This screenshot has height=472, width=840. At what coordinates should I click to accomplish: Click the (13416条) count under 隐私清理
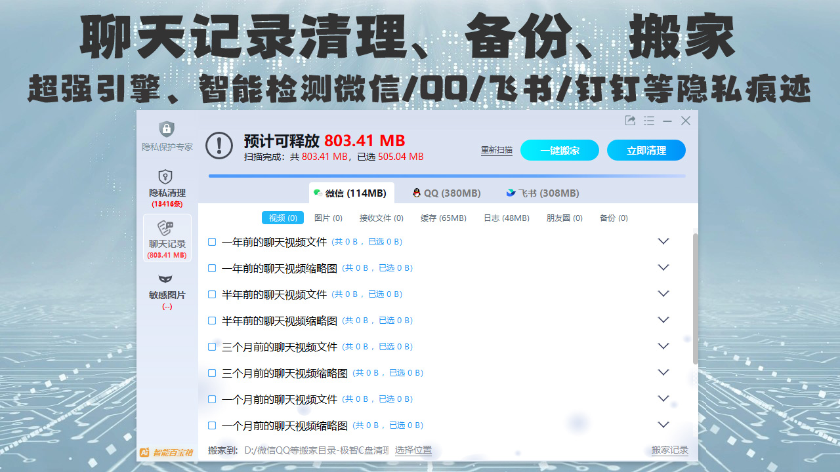point(167,204)
